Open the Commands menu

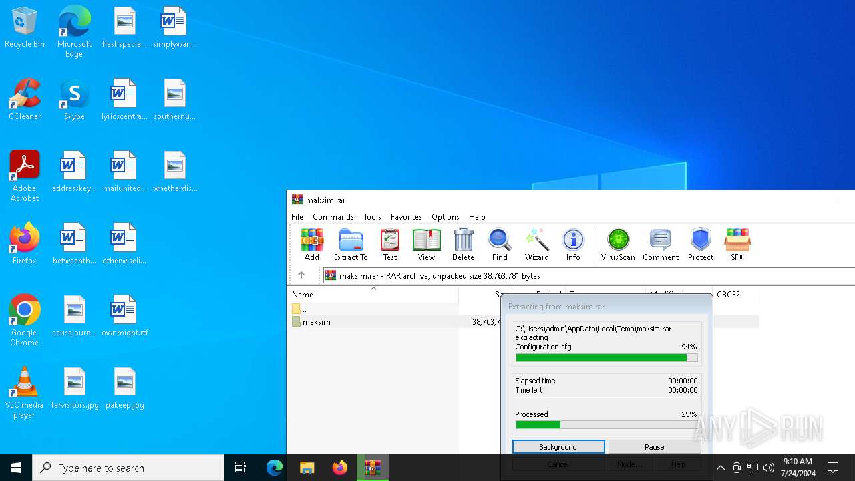click(333, 217)
